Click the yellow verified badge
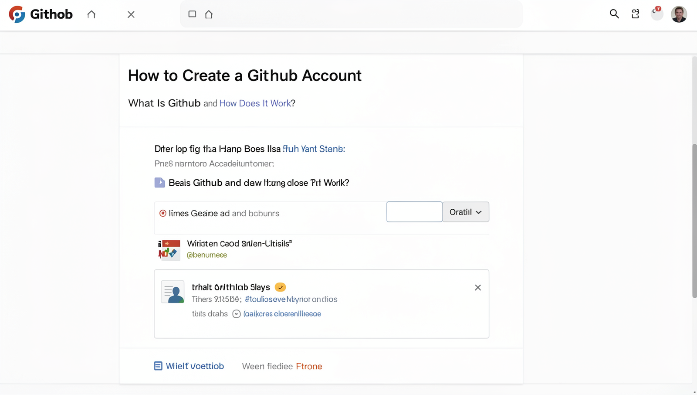Screen dimensions: 697x395 281,287
